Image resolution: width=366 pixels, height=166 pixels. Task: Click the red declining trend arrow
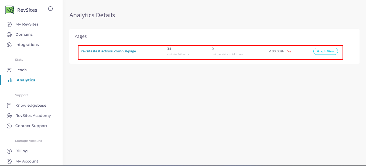pos(289,51)
